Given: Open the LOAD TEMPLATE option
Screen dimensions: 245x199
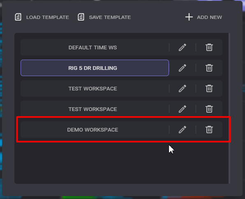Looking at the screenshot, I should coord(48,17).
